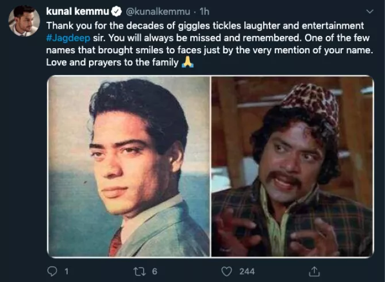The width and height of the screenshot is (385, 282).
Task: Retweet this tweet using the retweet icon
Action: pyautogui.click(x=140, y=271)
